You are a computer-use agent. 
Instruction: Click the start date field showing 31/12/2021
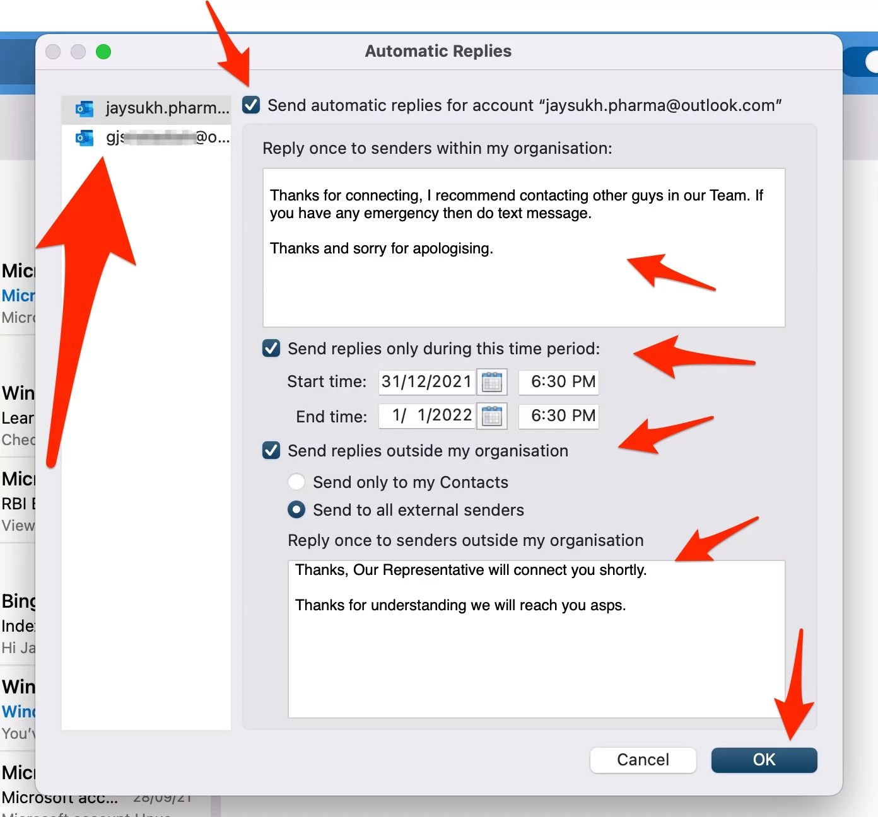coord(426,381)
